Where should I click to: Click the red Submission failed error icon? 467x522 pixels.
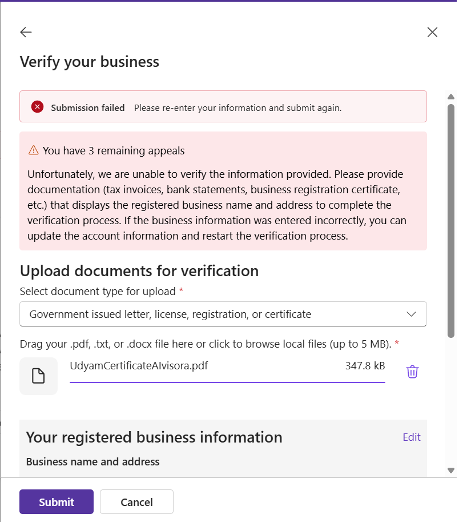click(37, 106)
